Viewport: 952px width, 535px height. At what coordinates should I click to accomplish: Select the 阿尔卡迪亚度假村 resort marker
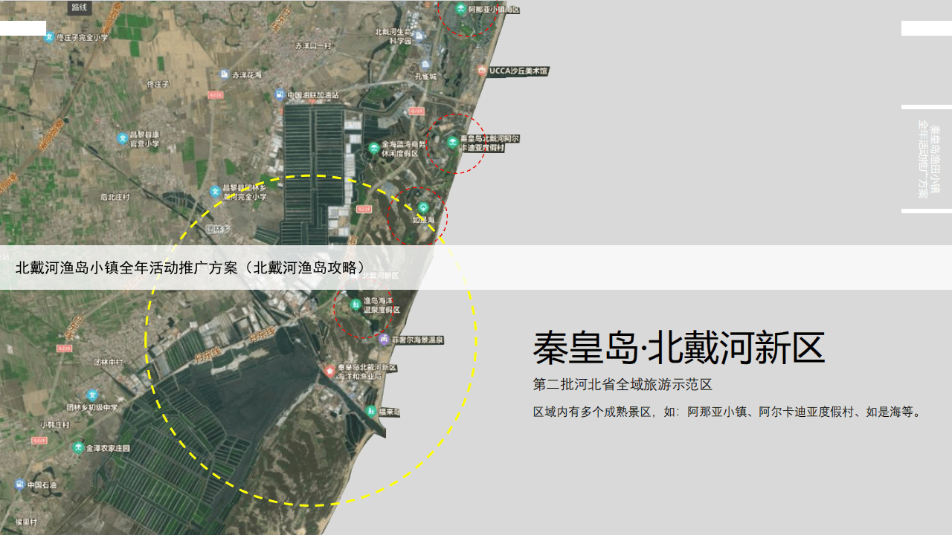tap(451, 142)
